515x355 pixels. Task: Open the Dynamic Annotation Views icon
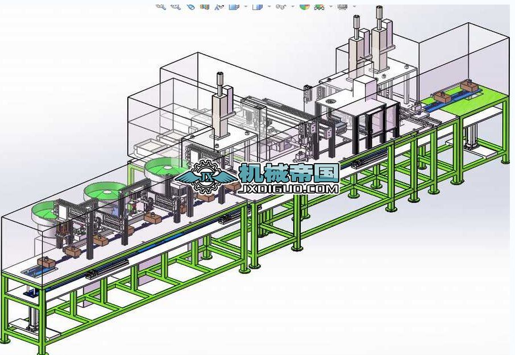pos(219,6)
